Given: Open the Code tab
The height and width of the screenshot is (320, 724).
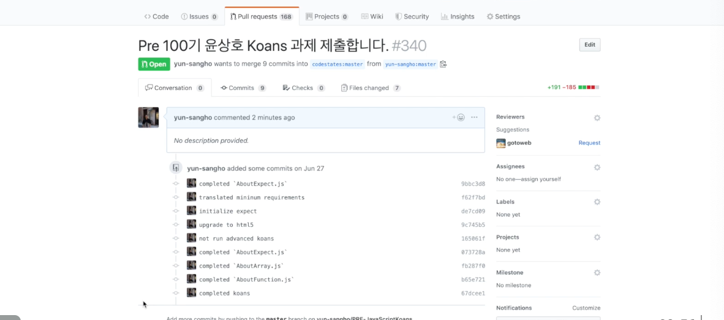Looking at the screenshot, I should [157, 16].
